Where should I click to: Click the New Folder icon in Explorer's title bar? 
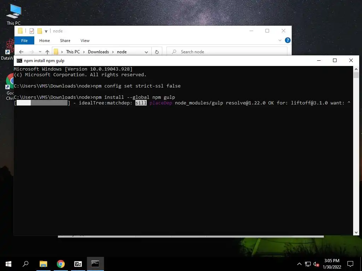40,31
